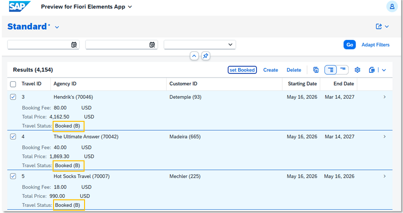Click Booked (B) status of Travel 4
Image resolution: width=403 pixels, height=213 pixels.
[68, 166]
